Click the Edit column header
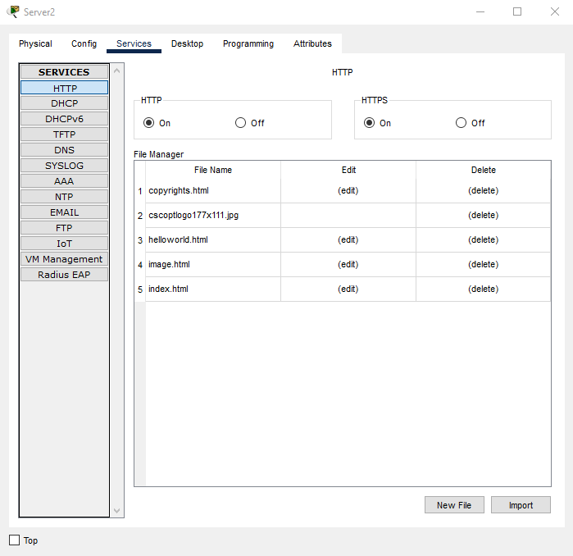Screen dimensions: 573x556 coord(348,170)
